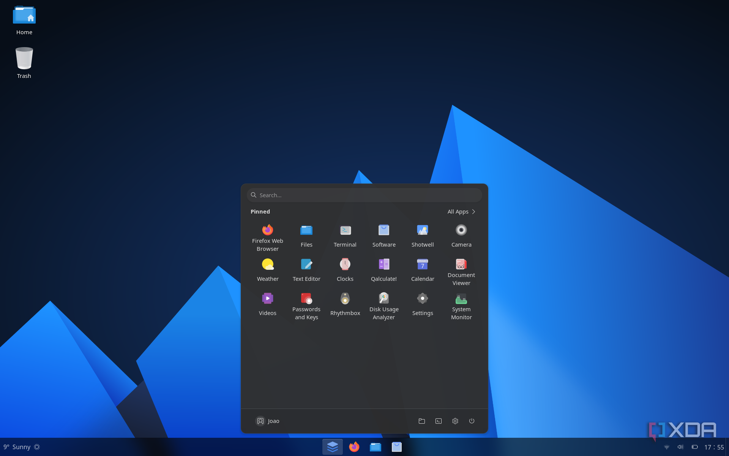This screenshot has width=729, height=456.
Task: Toggle the taskbar app launcher button
Action: click(333, 447)
